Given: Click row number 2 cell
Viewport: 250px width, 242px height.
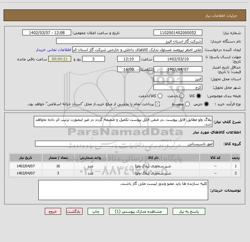Looking at the screenshot, I should coord(236,173).
